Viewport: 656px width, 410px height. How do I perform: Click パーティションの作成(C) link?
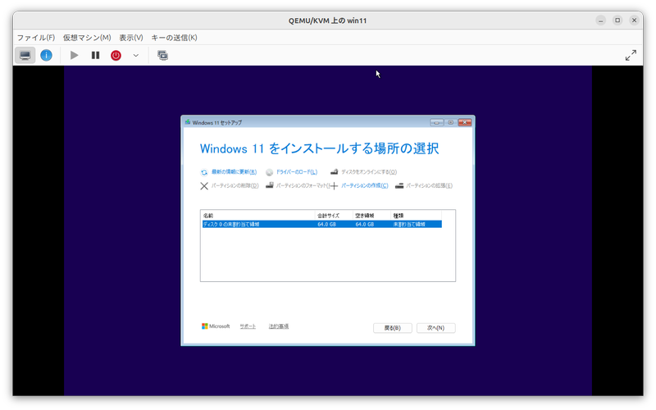pos(364,186)
